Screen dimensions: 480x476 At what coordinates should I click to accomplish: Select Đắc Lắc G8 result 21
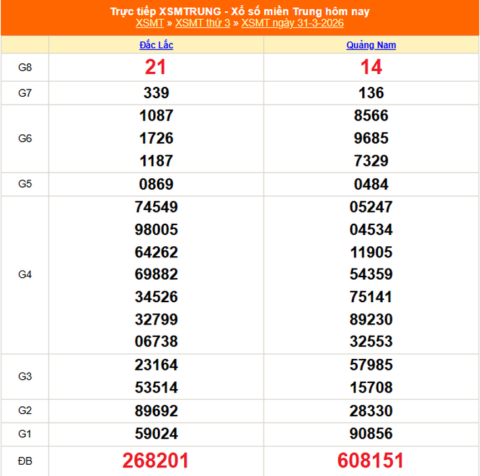156,67
